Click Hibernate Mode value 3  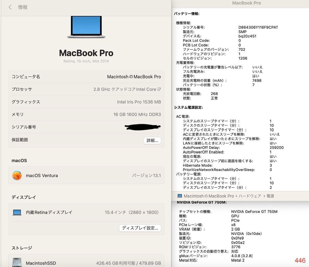(x=271, y=165)
